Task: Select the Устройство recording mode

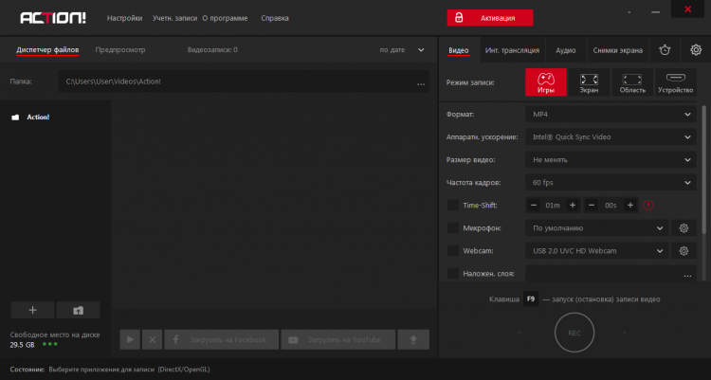Action: coord(676,82)
